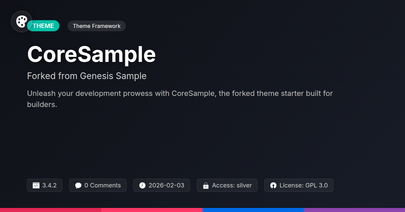Click the version code icon

coord(36,185)
